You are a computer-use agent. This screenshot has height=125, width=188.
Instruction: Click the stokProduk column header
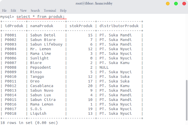(x=81, y=26)
